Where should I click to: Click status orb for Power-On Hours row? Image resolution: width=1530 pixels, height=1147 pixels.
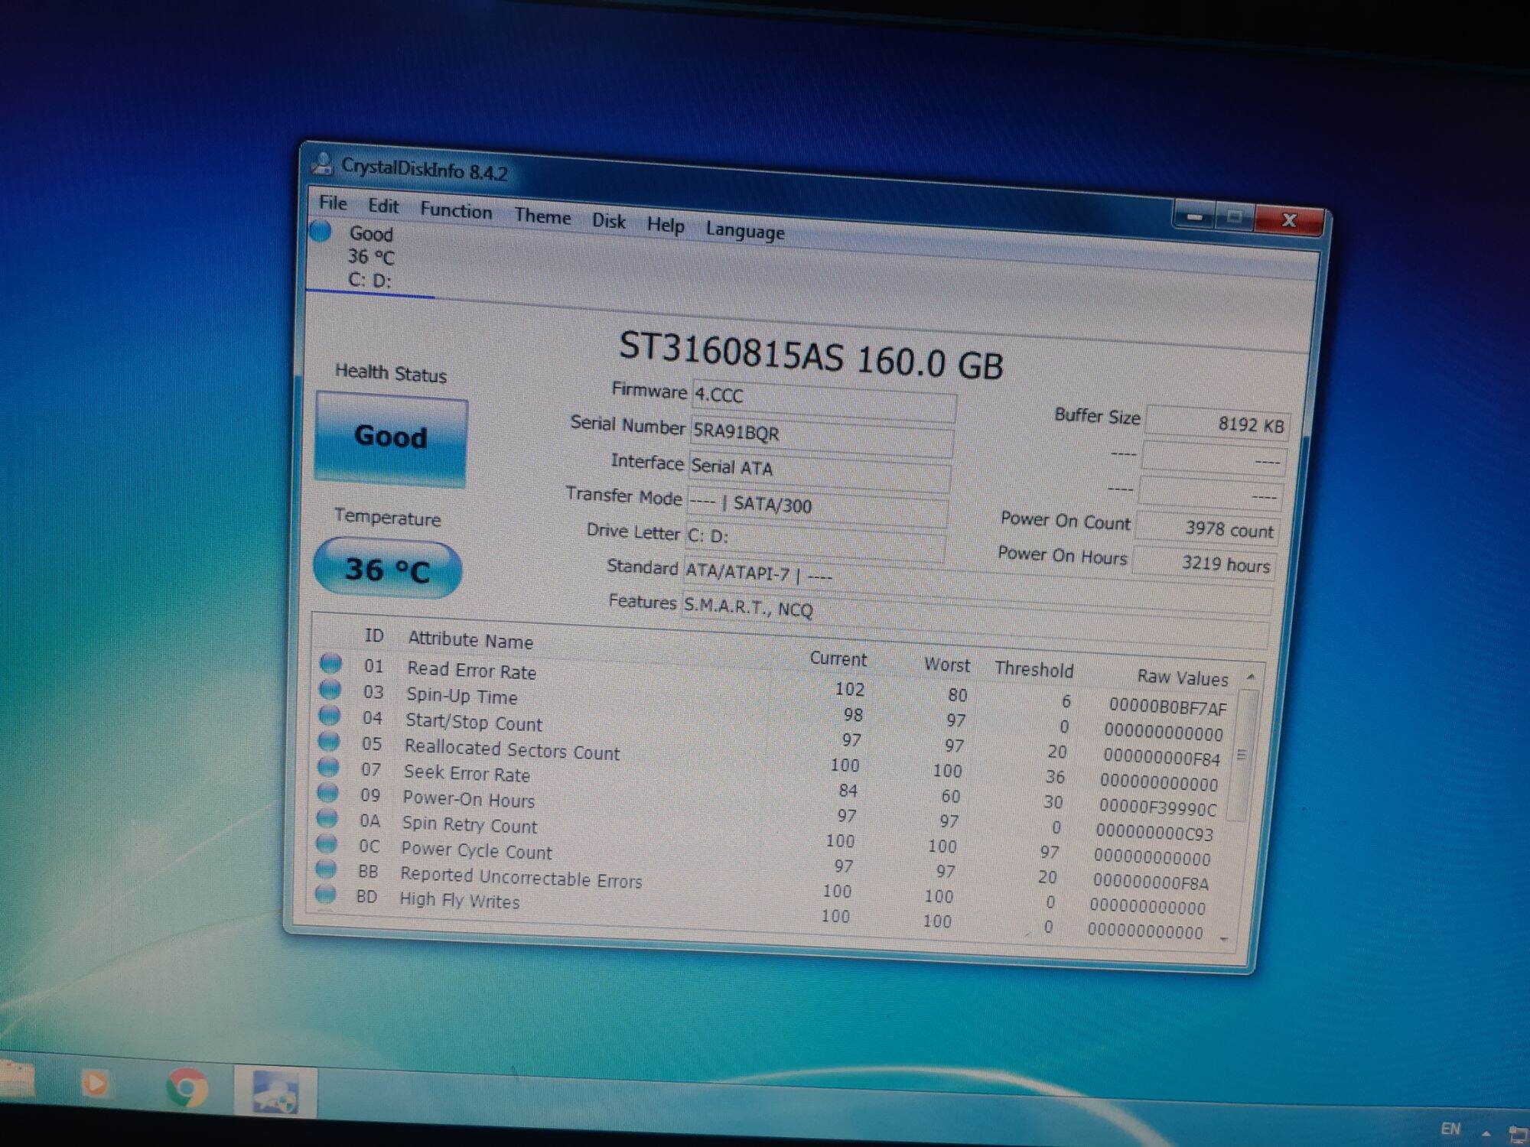pyautogui.click(x=327, y=792)
